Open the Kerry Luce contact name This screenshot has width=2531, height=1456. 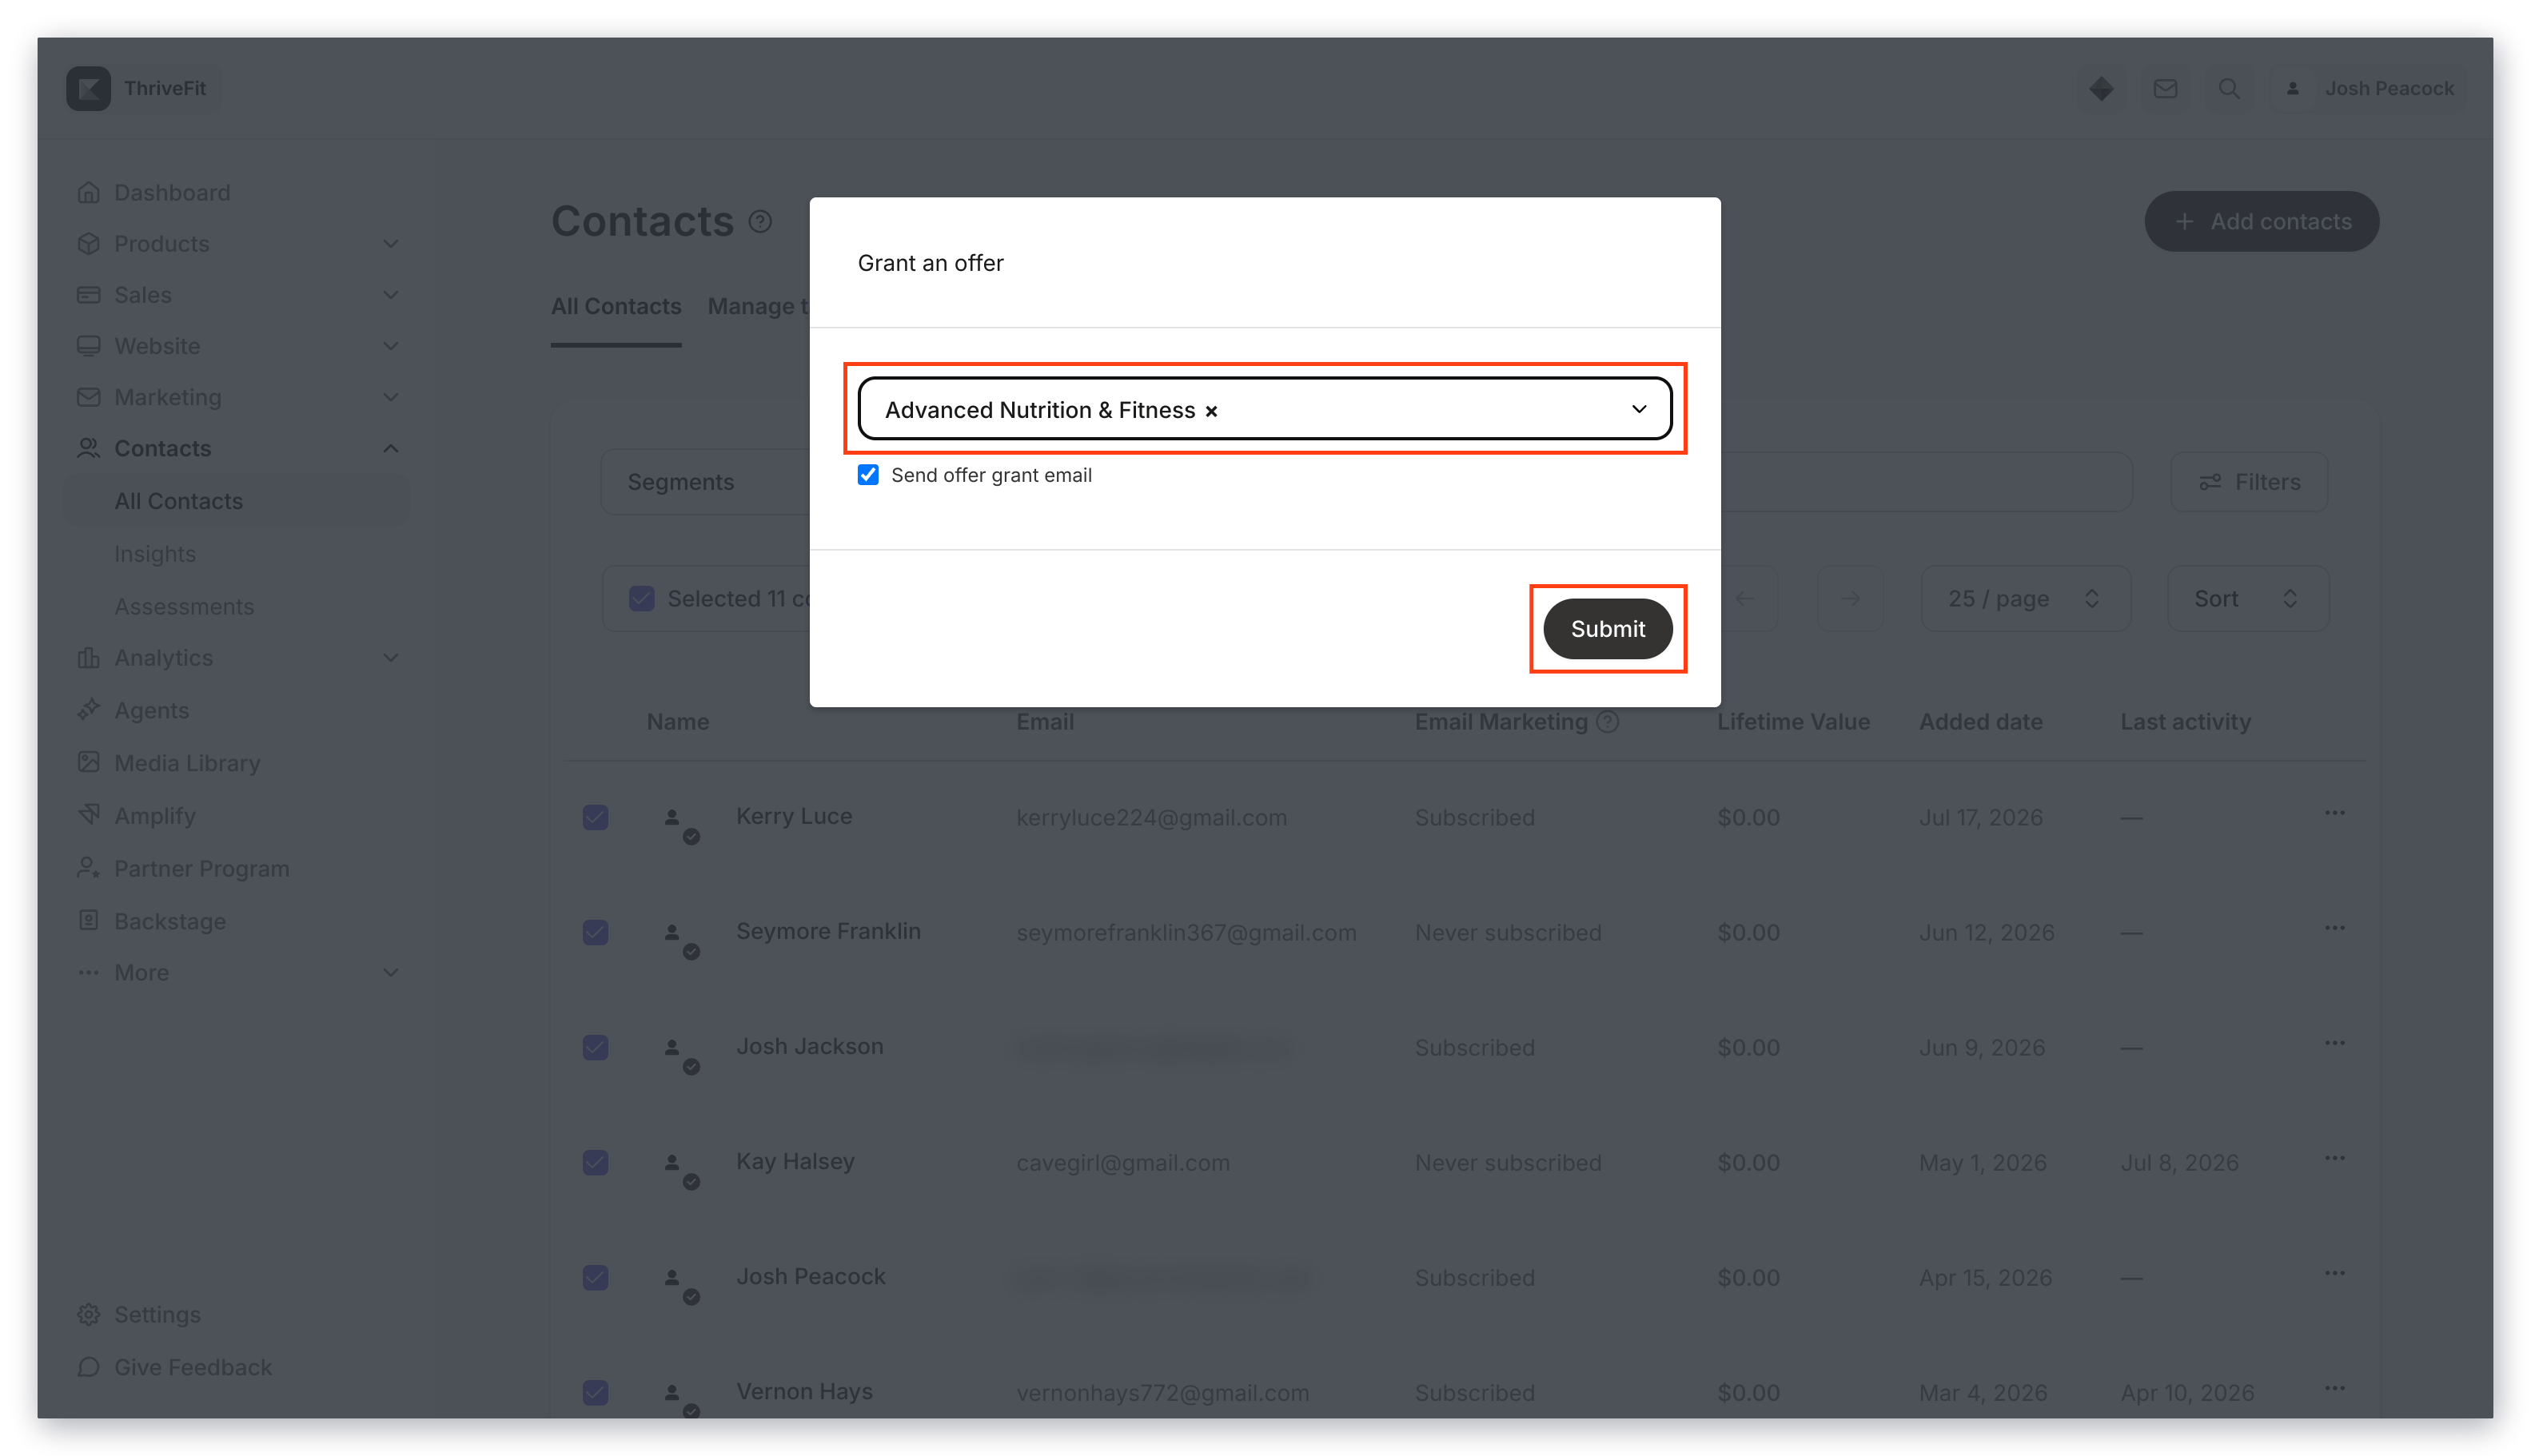tap(795, 816)
